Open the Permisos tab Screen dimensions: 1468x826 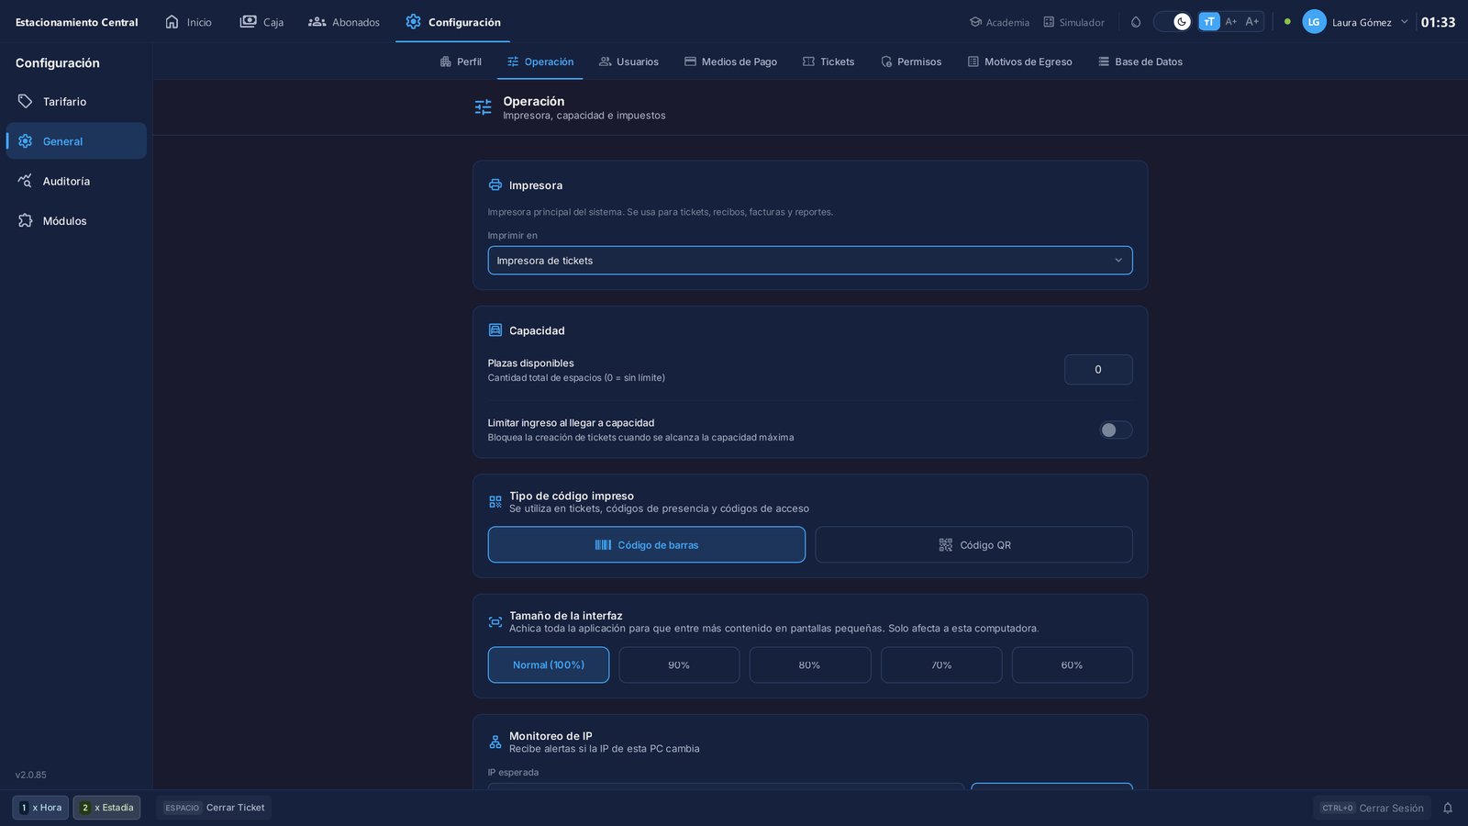[x=911, y=61]
